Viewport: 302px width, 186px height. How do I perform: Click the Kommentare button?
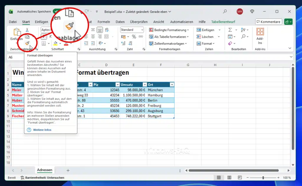(268, 22)
